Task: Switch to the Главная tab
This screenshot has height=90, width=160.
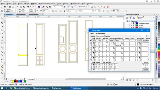Action: click(x=92, y=36)
